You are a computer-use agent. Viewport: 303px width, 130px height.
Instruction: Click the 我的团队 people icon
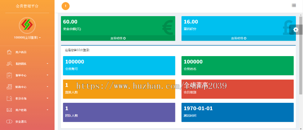point(9,63)
